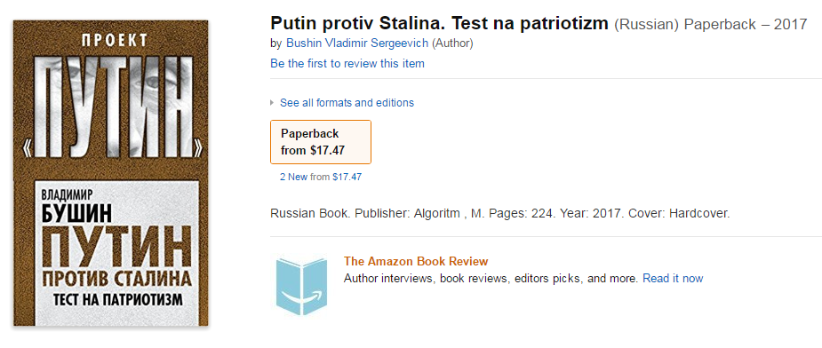The width and height of the screenshot is (822, 348).
Task: Click the (Author) label beside the name
Action: (452, 43)
